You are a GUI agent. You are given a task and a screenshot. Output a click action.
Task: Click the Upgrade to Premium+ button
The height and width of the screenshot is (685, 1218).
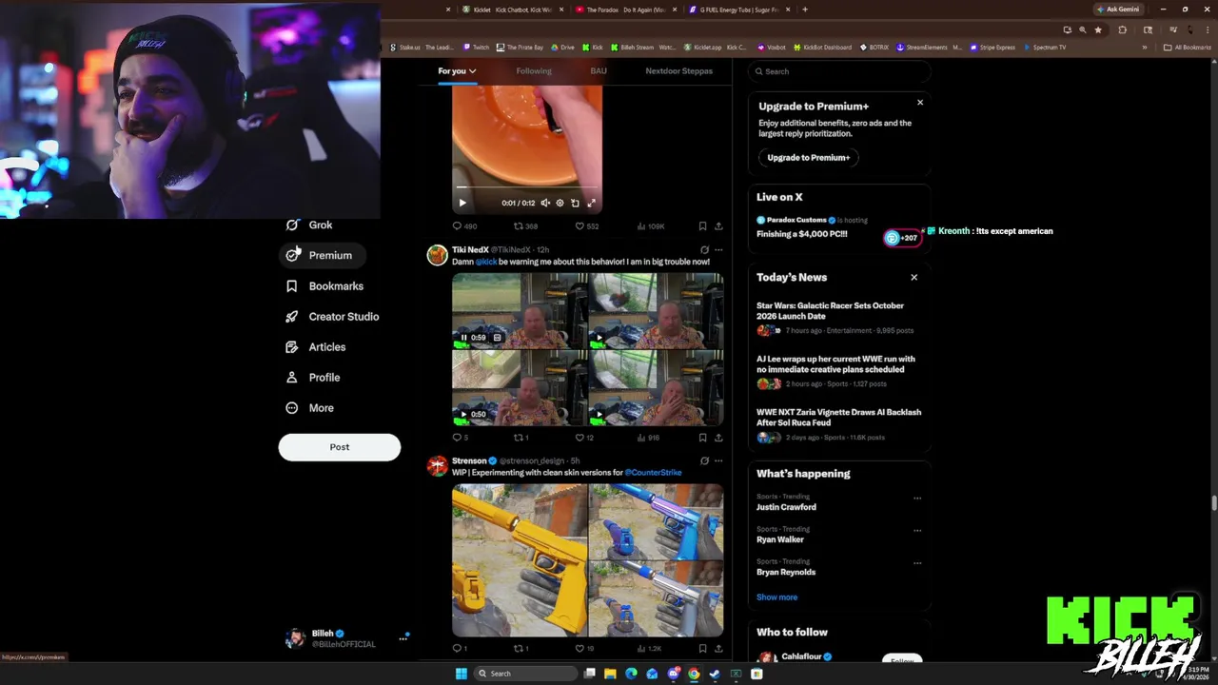(809, 158)
